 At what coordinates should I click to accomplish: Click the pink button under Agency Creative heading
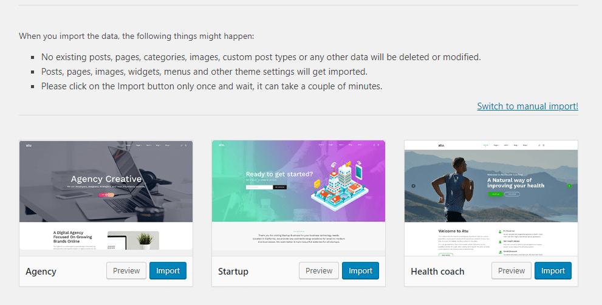[x=106, y=195]
